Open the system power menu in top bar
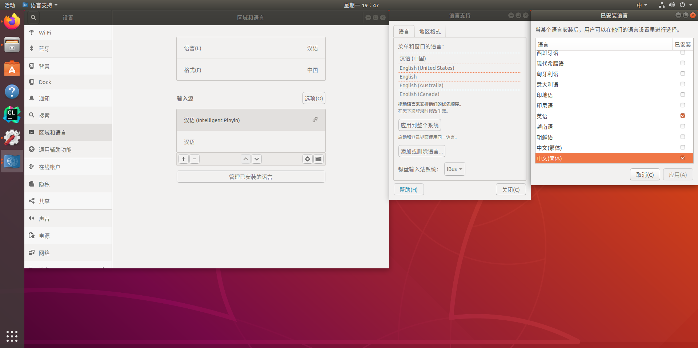 (x=686, y=5)
